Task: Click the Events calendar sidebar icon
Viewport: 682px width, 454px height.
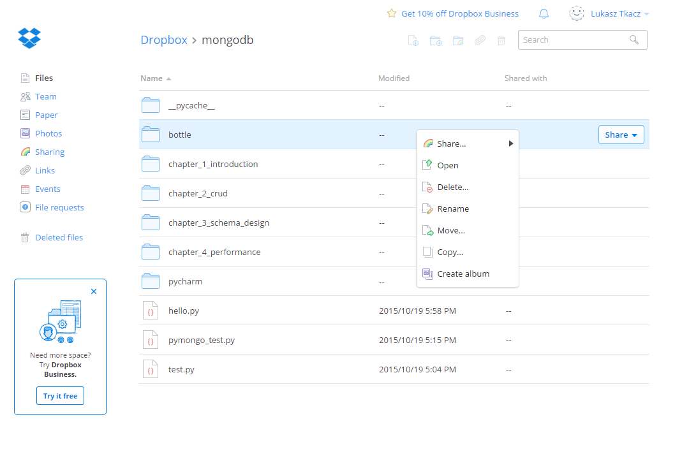Action: pos(26,189)
